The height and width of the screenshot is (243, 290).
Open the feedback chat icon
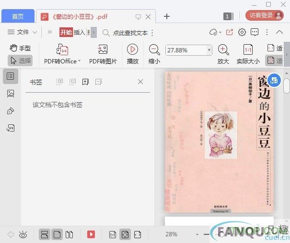pyautogui.click(x=255, y=32)
